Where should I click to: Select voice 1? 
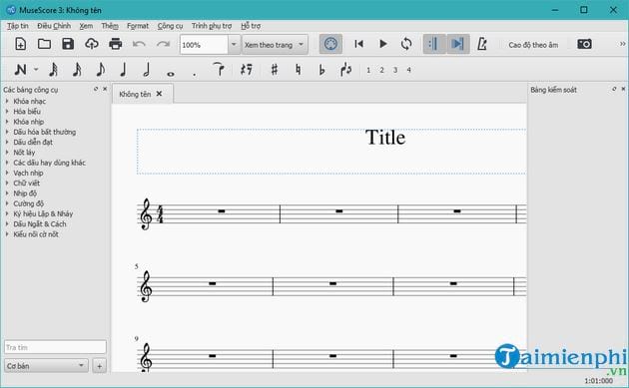click(x=368, y=70)
